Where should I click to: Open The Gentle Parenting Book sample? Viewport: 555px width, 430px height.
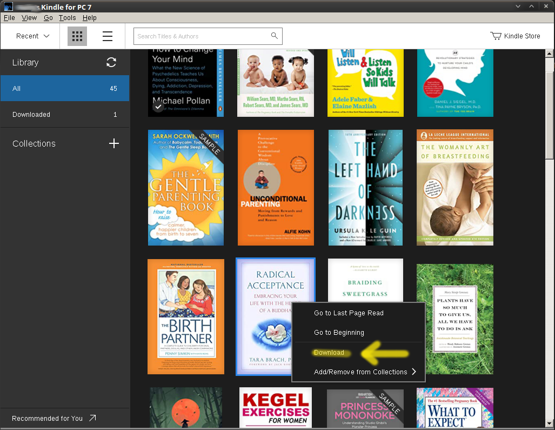186,188
